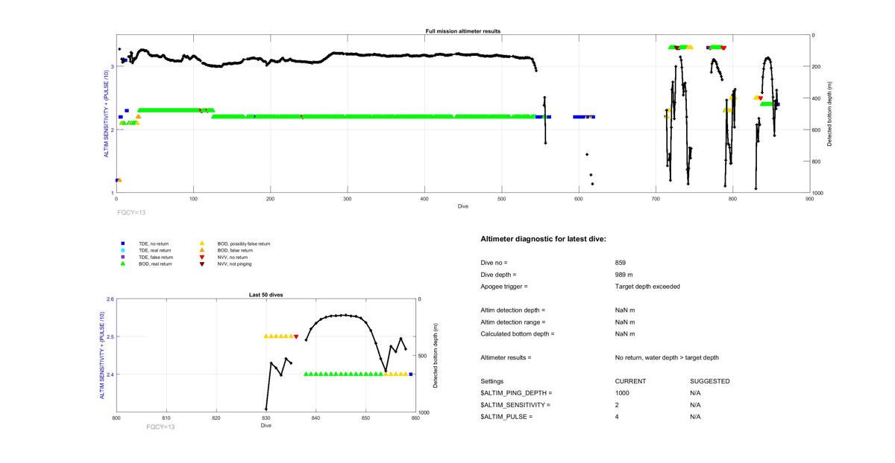Click the orange triangle BOD false return legend marker
The width and height of the screenshot is (895, 463).
click(x=202, y=250)
